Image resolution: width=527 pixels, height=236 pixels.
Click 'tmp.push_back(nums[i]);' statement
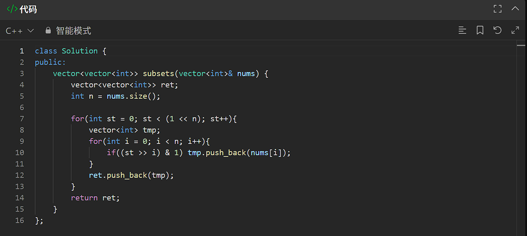click(239, 153)
